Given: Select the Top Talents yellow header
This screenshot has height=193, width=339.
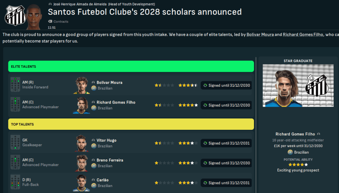Looking at the screenshot, I should pos(131,124).
